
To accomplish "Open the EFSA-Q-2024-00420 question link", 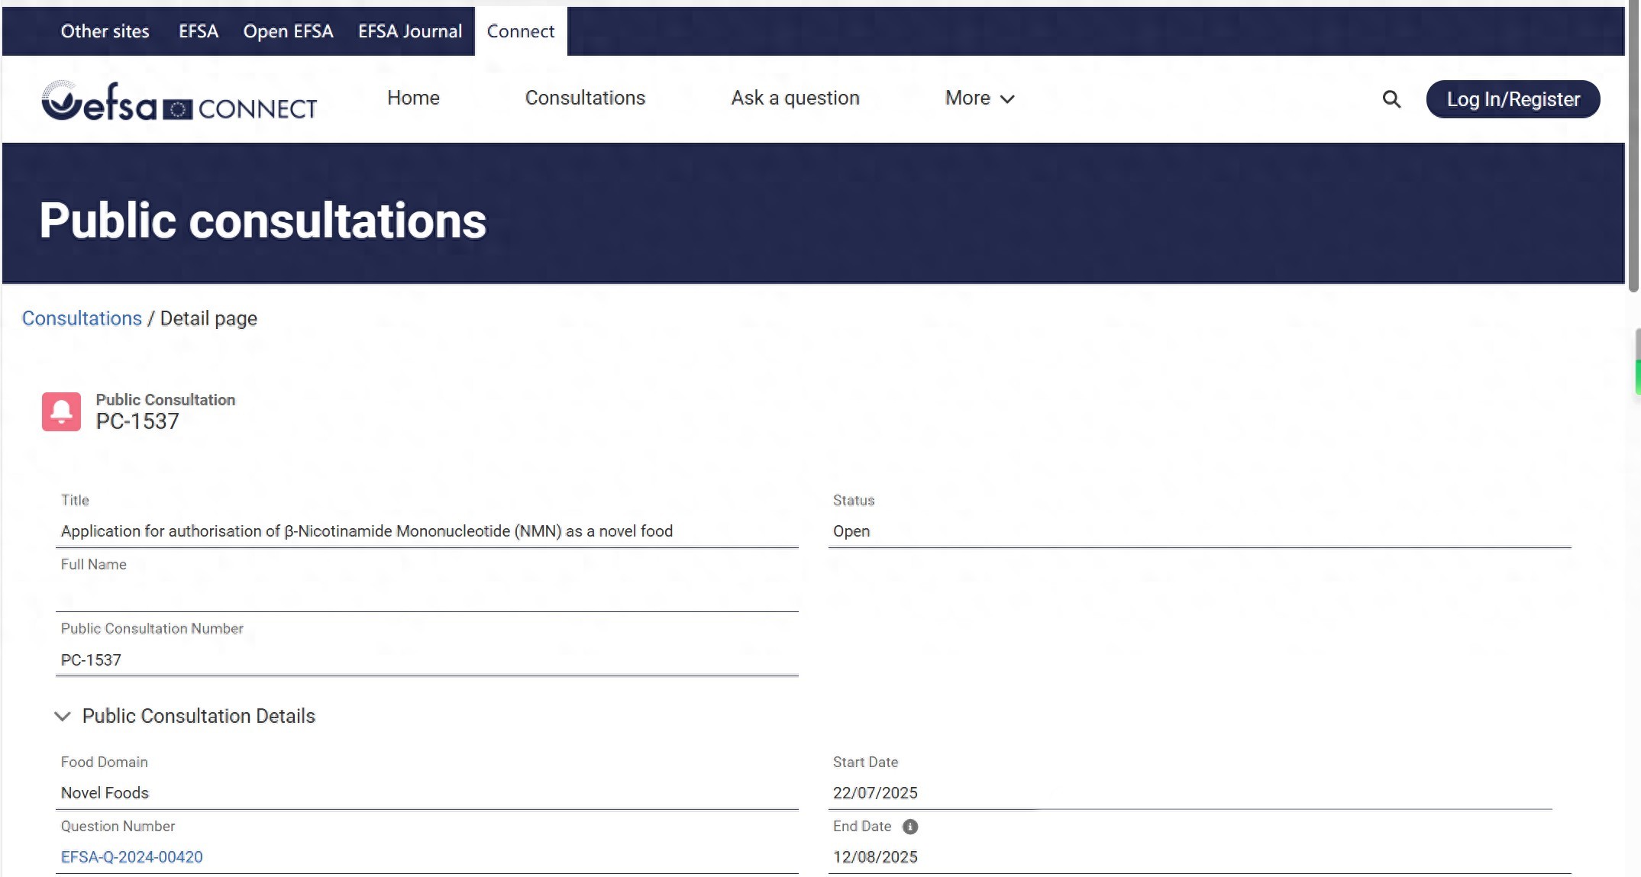I will point(131,857).
